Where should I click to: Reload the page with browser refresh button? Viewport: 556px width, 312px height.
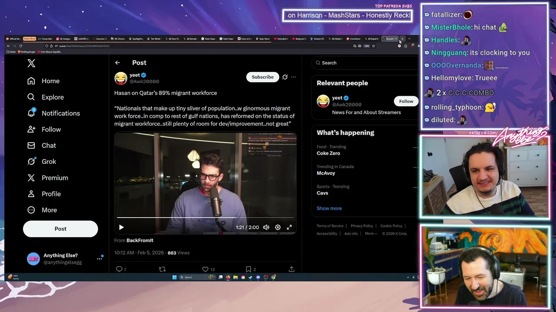[x=20, y=46]
